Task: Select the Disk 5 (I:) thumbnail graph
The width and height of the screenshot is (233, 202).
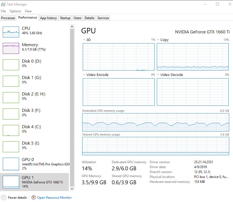Action: pos(11,147)
